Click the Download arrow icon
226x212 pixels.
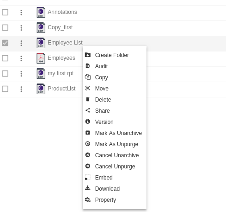tap(88, 188)
